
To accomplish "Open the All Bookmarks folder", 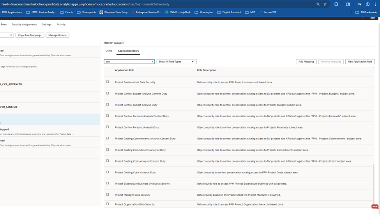I will pos(366,12).
